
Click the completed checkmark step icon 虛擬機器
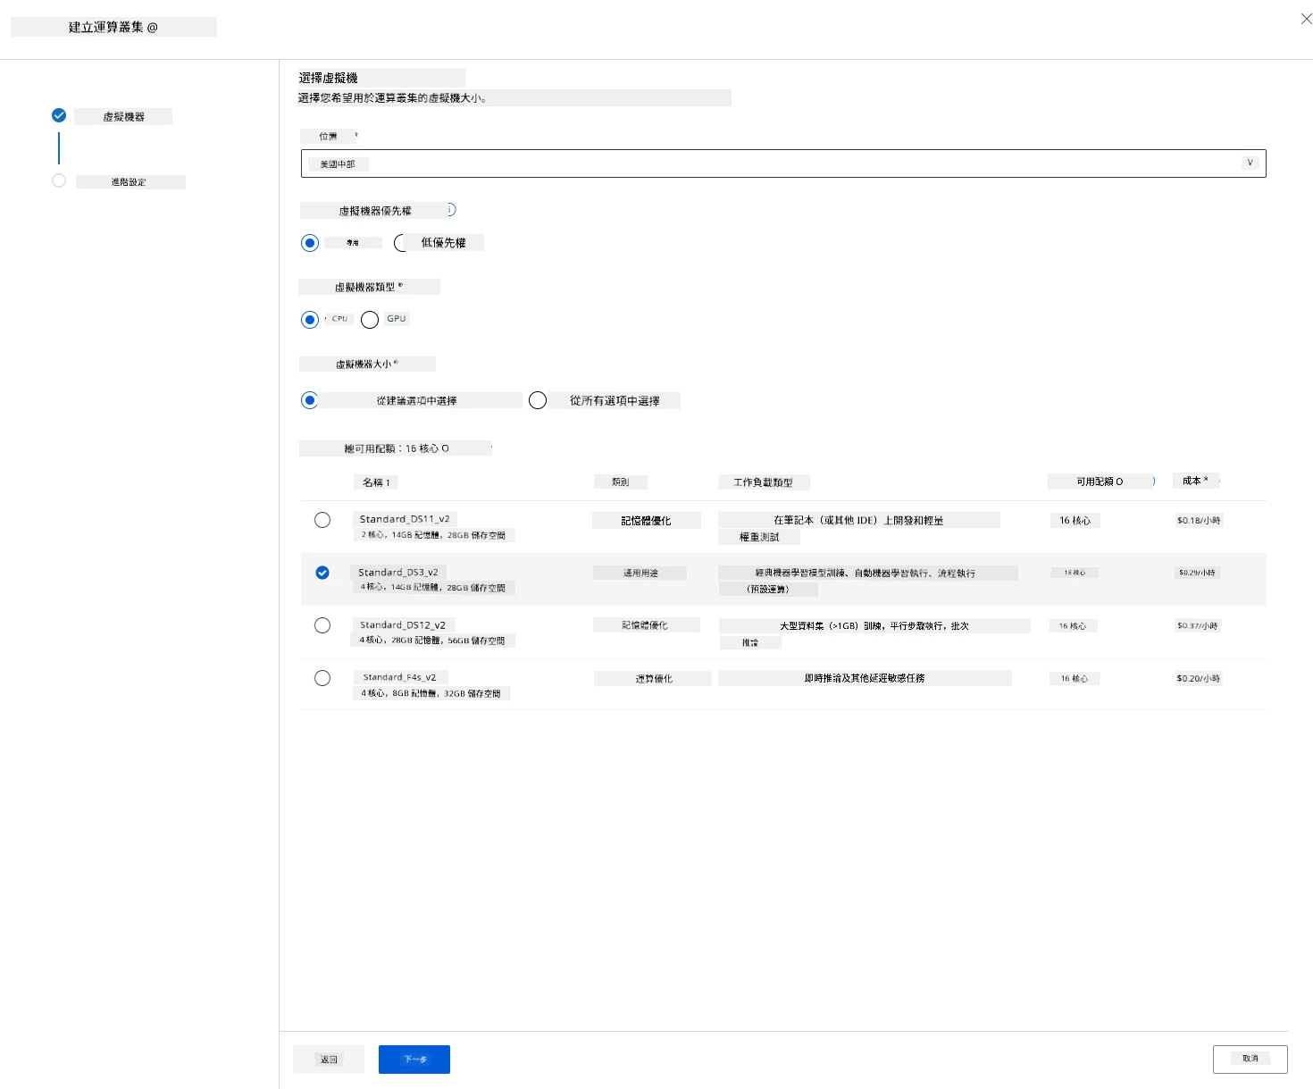click(x=59, y=115)
